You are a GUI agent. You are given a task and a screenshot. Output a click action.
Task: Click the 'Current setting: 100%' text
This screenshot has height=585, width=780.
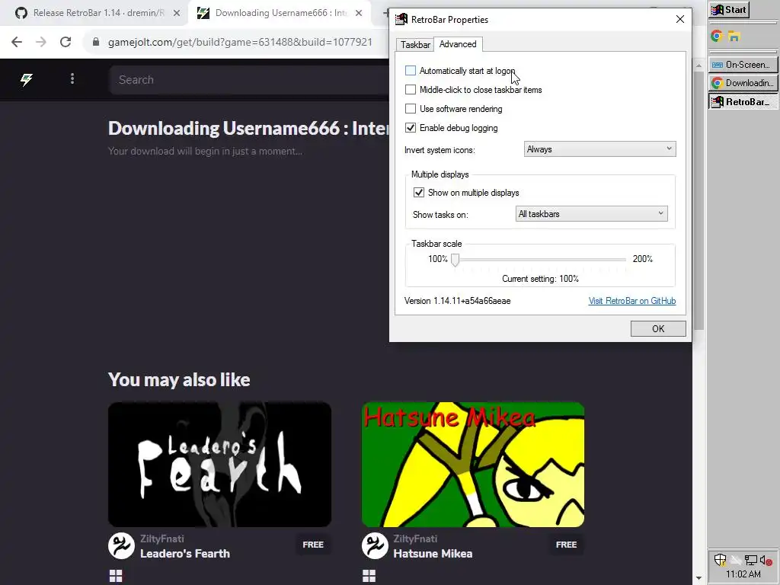coord(540,279)
